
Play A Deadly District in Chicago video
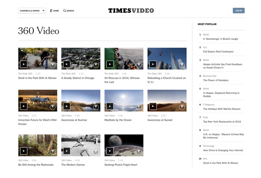click(67, 64)
